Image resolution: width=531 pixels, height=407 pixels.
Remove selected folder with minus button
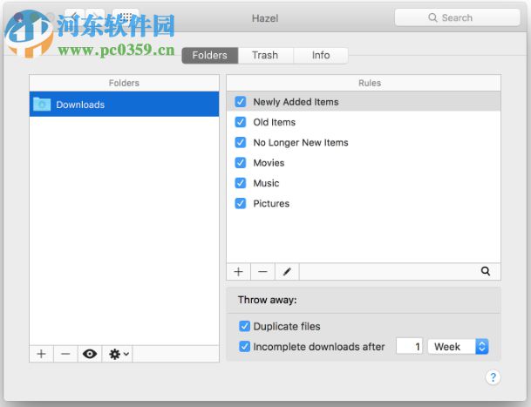pos(65,354)
